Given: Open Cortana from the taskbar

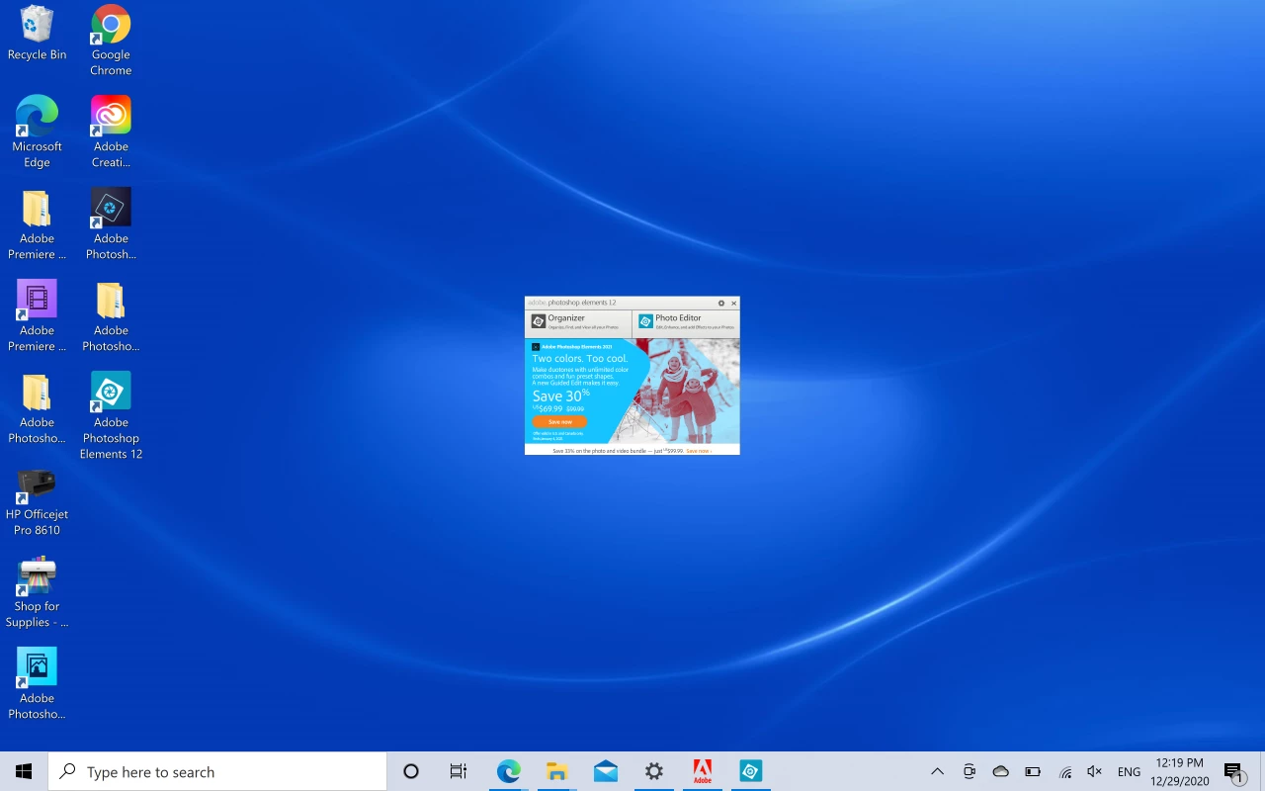Looking at the screenshot, I should pyautogui.click(x=411, y=771).
